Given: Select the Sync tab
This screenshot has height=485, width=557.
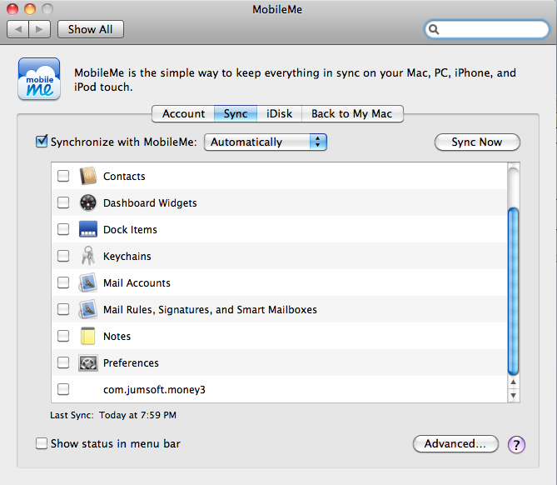Looking at the screenshot, I should pos(236,114).
